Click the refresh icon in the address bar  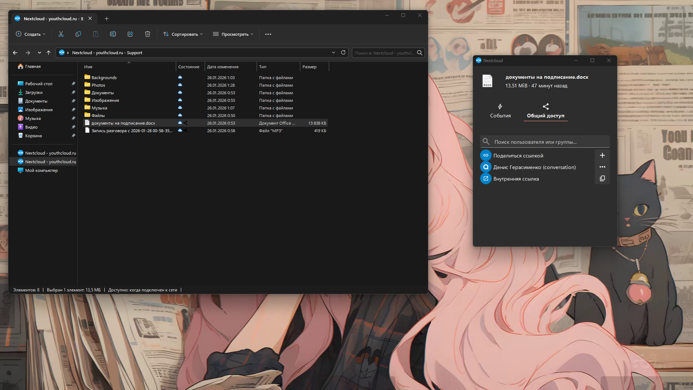pyautogui.click(x=343, y=52)
